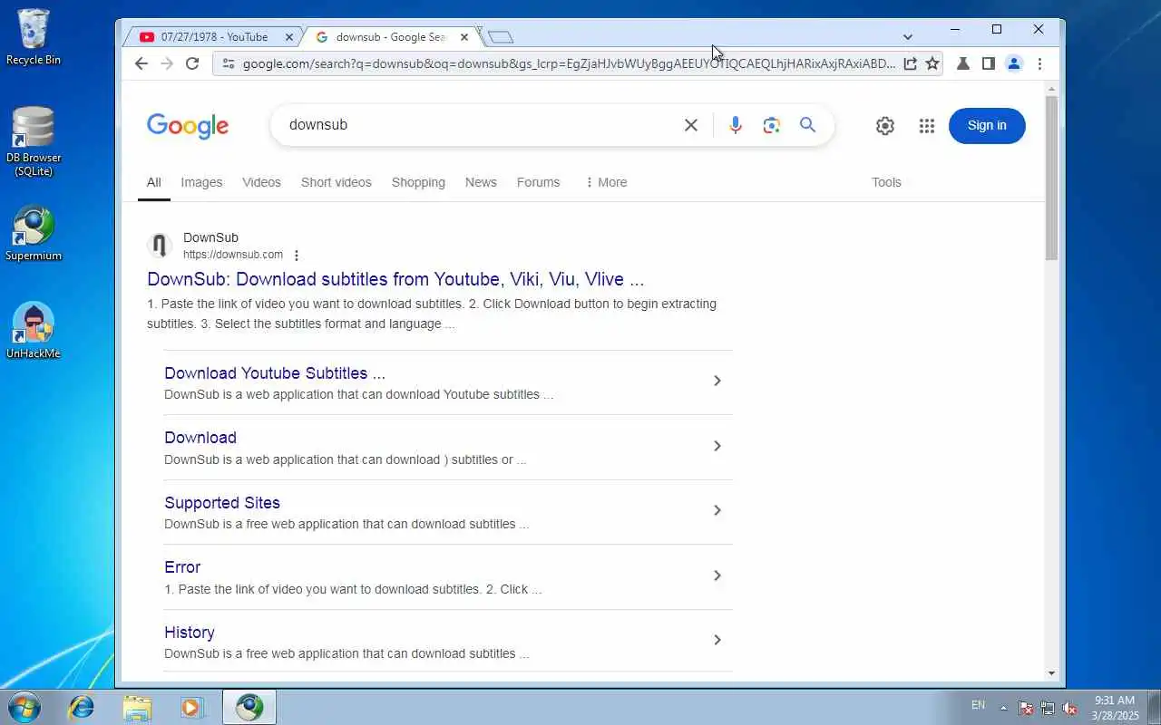
Task: Click the page vertical scrollbar thumb
Action: [1051, 178]
